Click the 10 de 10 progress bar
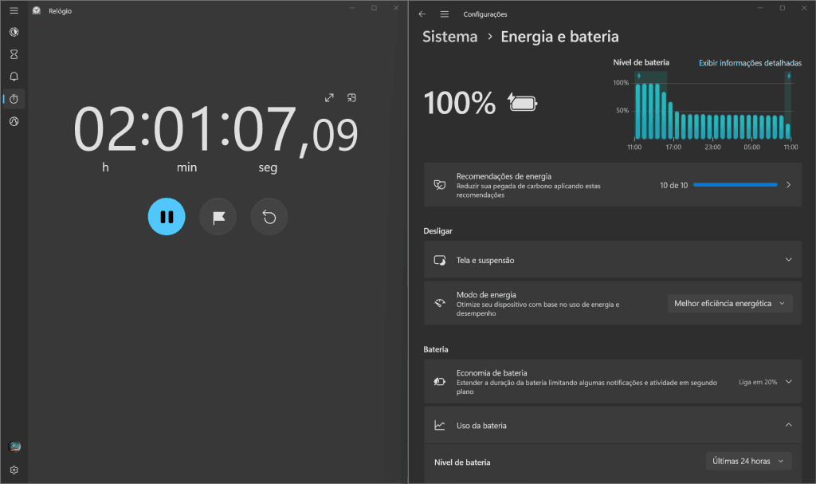816x484 pixels. pyautogui.click(x=736, y=185)
